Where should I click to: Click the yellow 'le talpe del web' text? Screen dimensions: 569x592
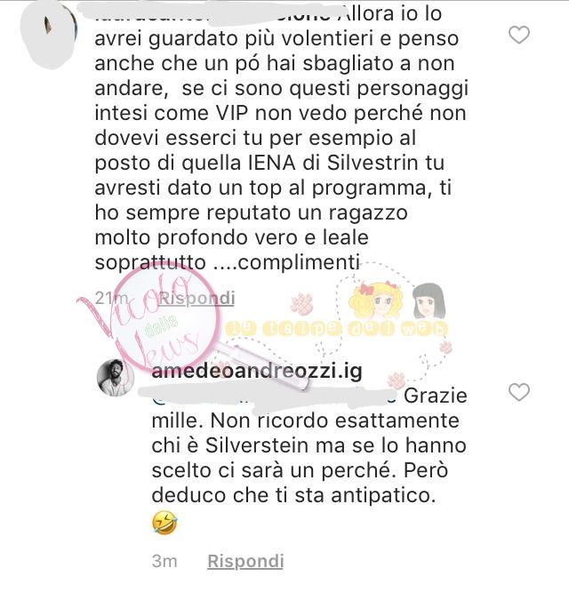(x=336, y=329)
